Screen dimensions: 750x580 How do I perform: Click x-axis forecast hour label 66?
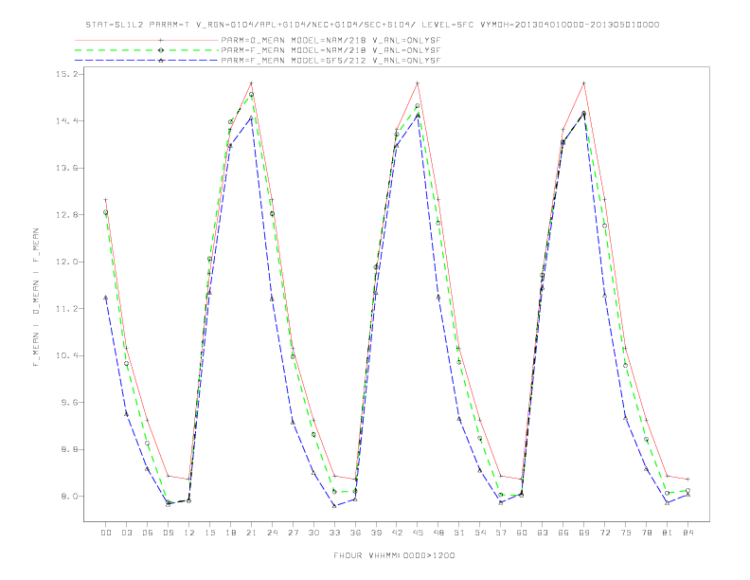coord(563,533)
